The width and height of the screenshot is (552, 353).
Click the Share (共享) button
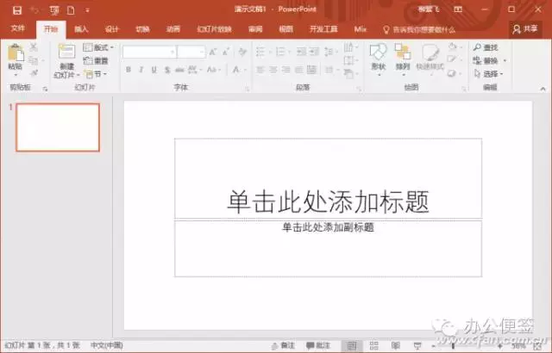coord(525,29)
